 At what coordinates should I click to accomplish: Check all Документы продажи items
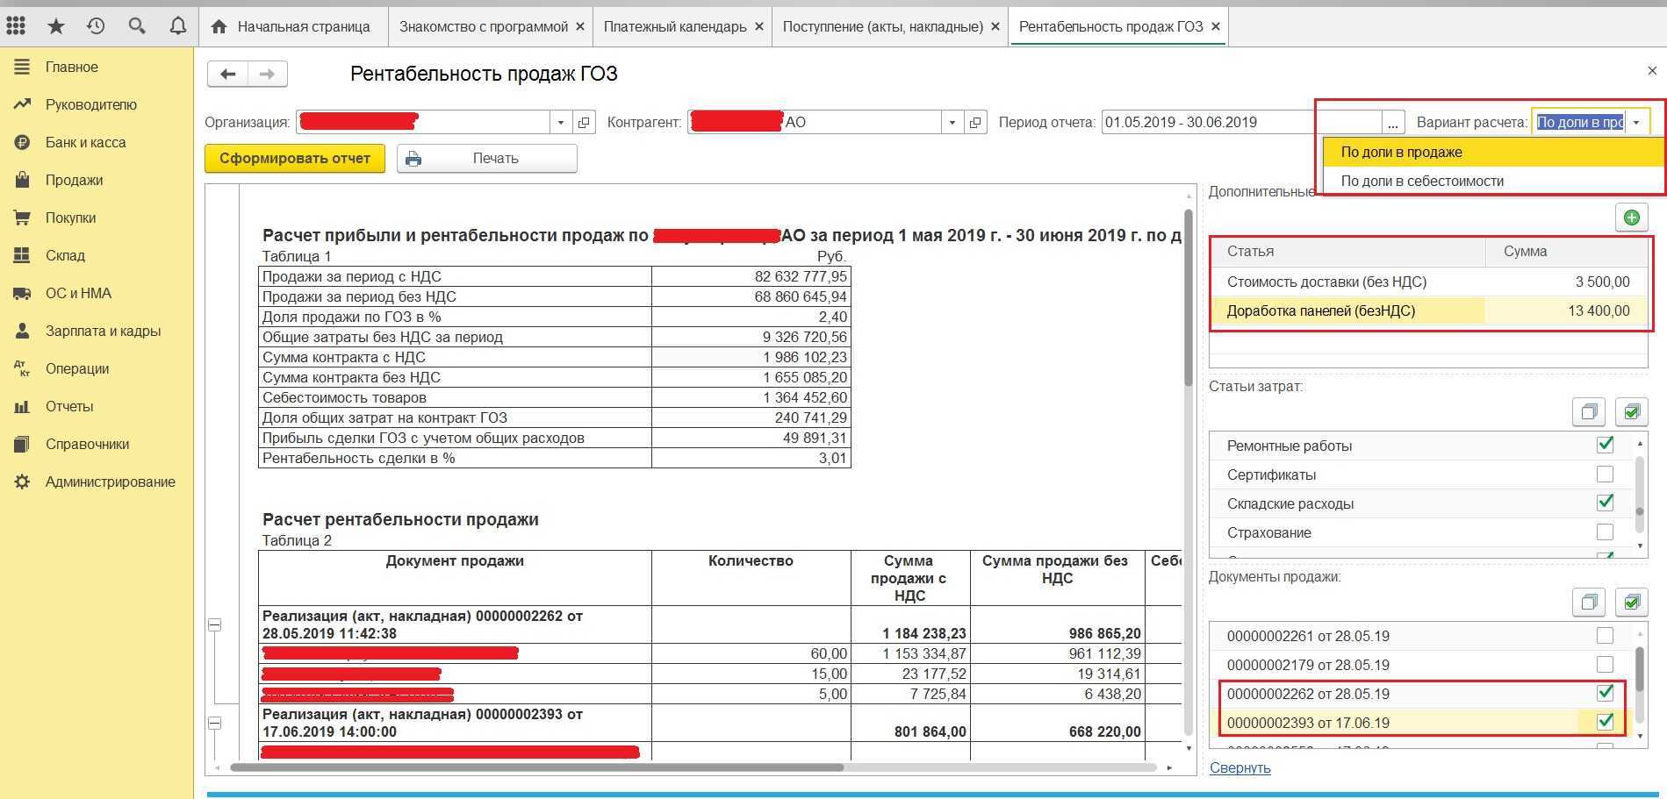pos(1631,602)
